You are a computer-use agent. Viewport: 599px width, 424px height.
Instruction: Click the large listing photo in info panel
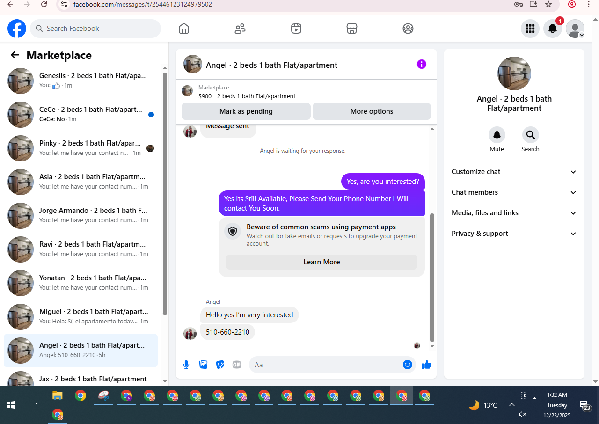(x=514, y=73)
